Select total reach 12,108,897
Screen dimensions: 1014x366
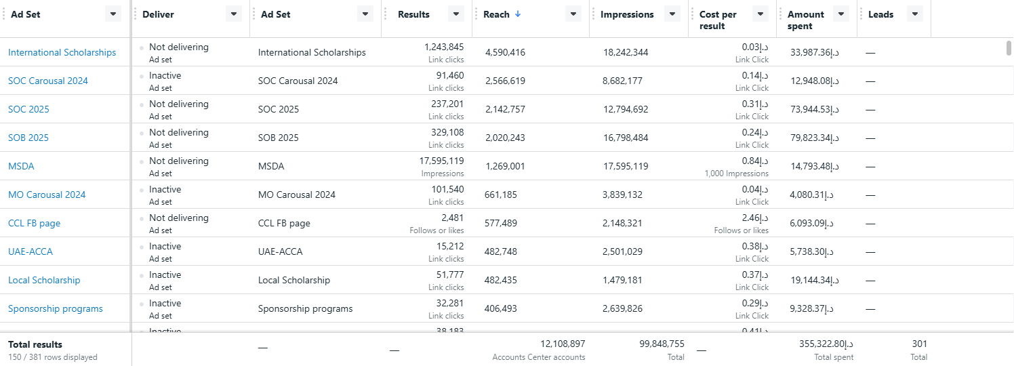563,344
